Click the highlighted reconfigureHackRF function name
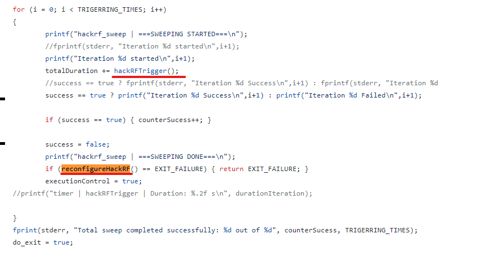 point(96,169)
